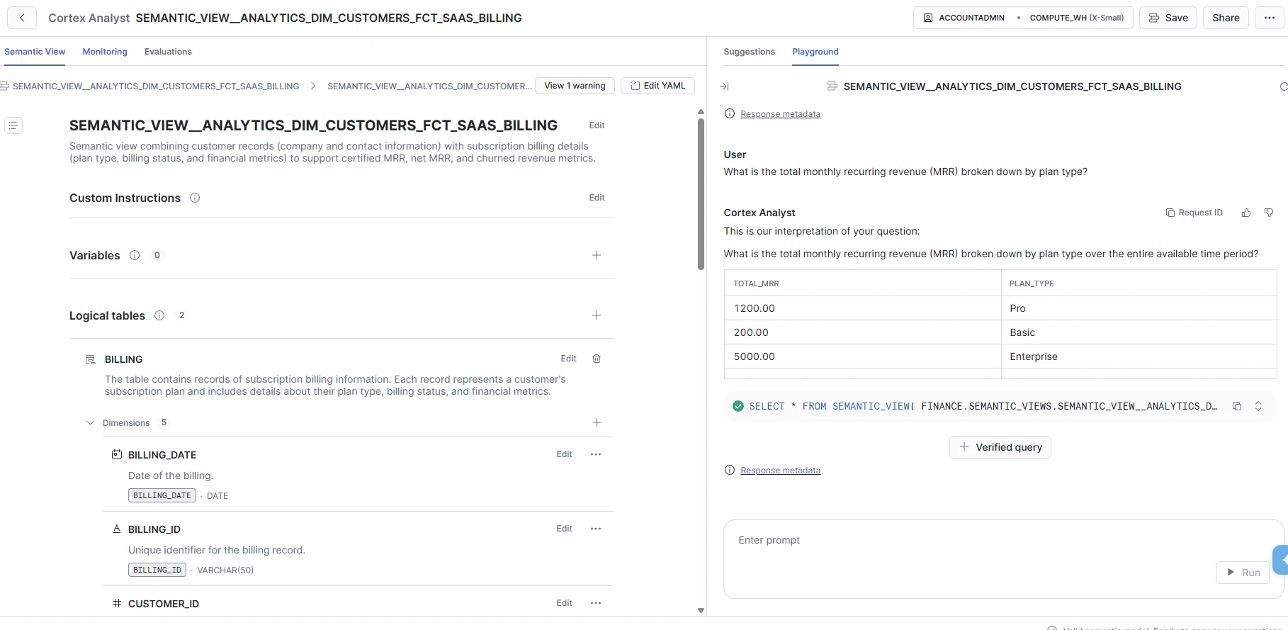Click the PLAN_TYPE column header
Viewport: 1288px width, 630px height.
tap(1139, 283)
